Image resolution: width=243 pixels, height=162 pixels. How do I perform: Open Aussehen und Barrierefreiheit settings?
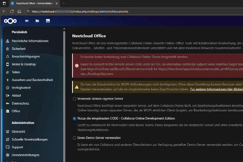pos(32,79)
